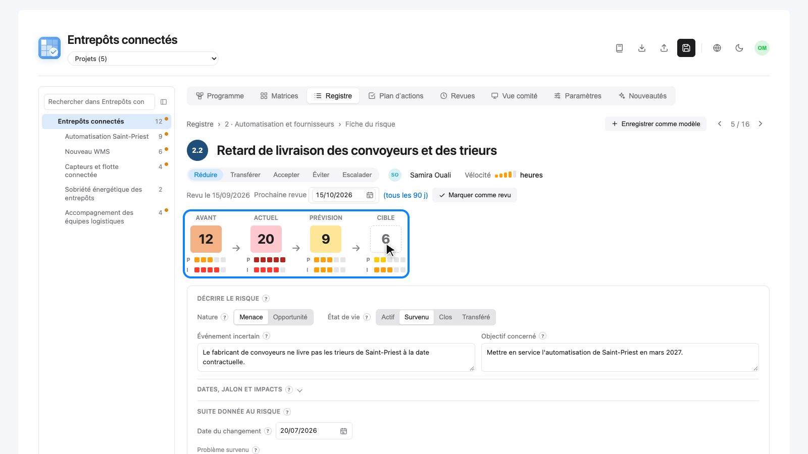
Task: Click the download icon in header
Action: tap(641, 48)
